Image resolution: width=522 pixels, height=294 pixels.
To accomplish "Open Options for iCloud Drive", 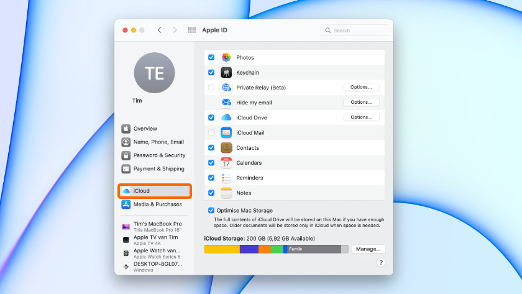I will [x=361, y=117].
